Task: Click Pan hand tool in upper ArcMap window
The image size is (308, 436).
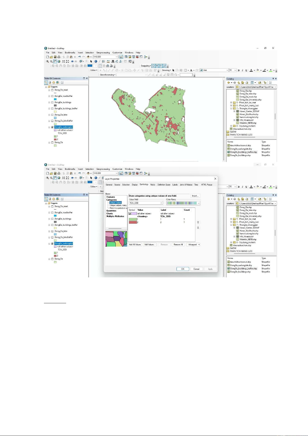Action: point(55,61)
